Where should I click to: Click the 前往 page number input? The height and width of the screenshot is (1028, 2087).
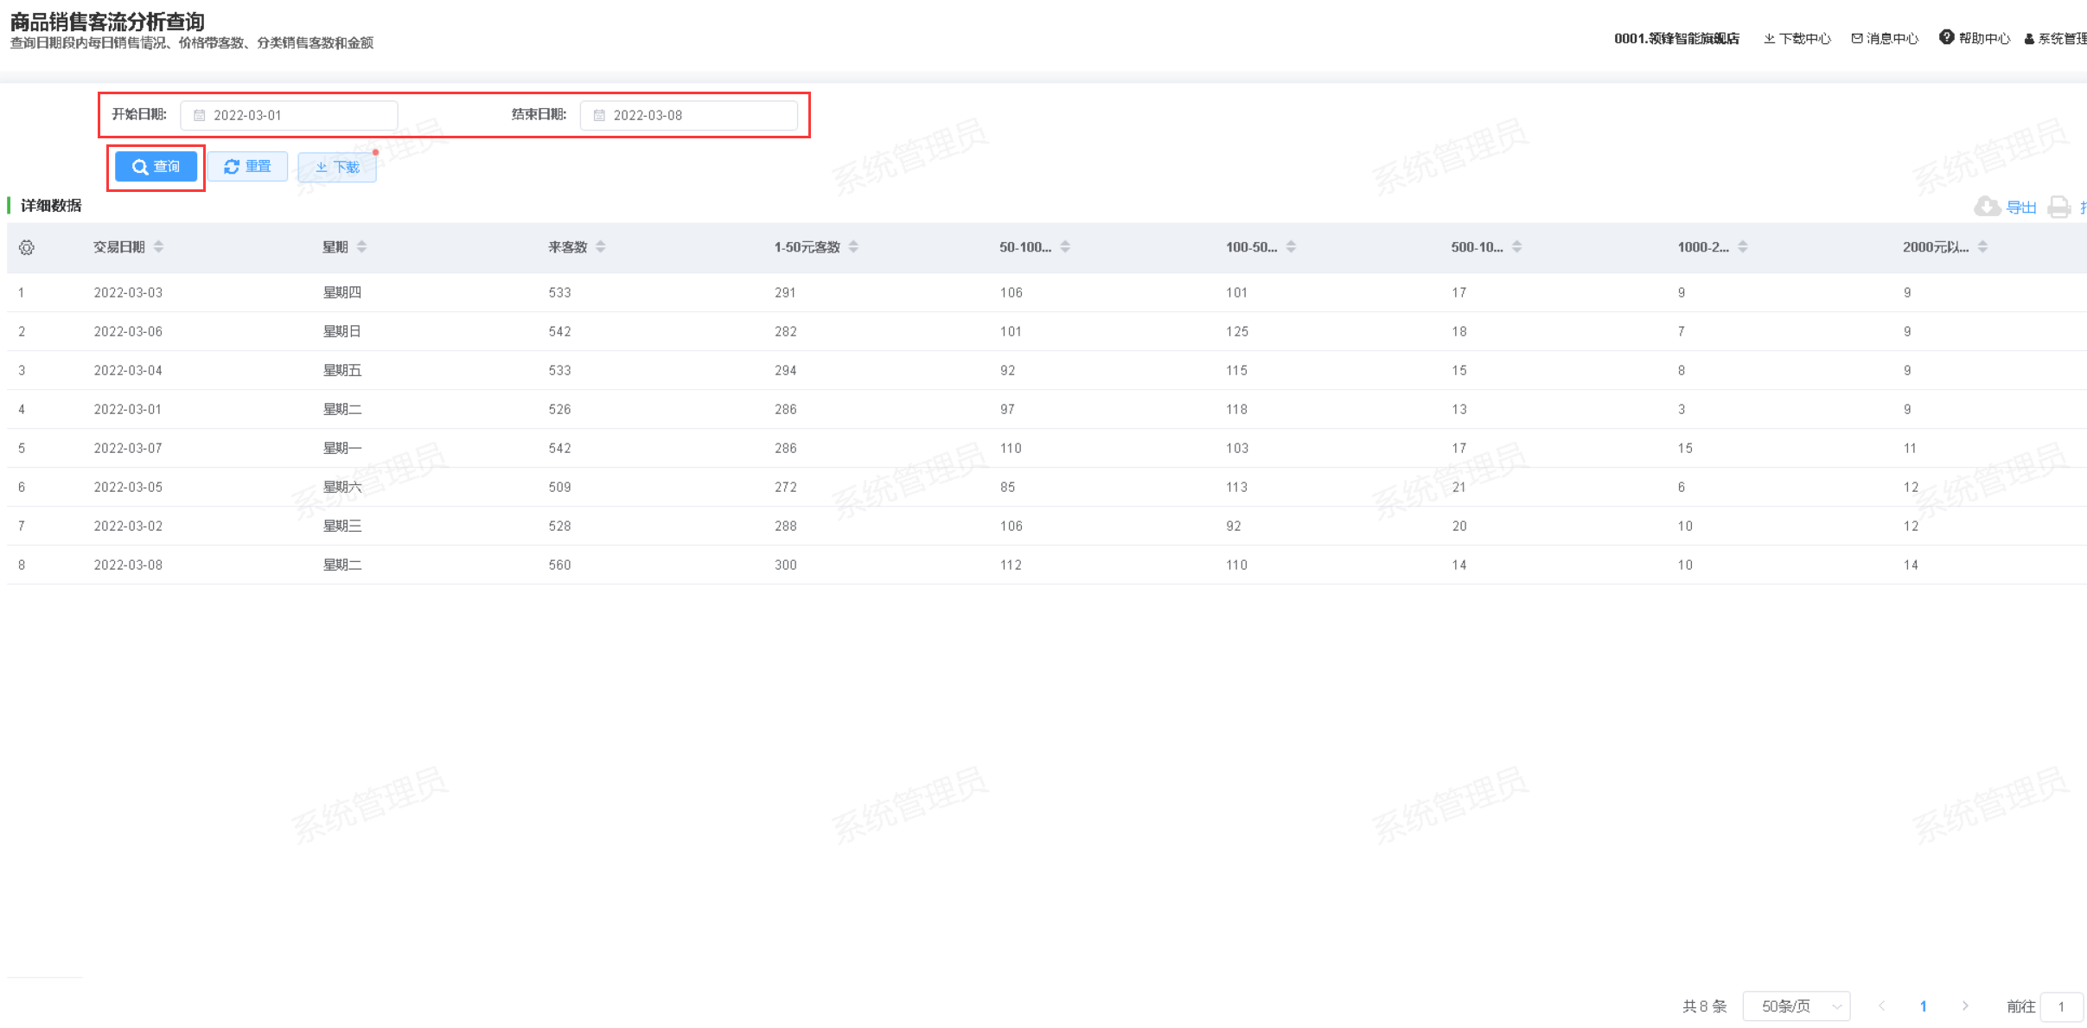[x=2061, y=1006]
